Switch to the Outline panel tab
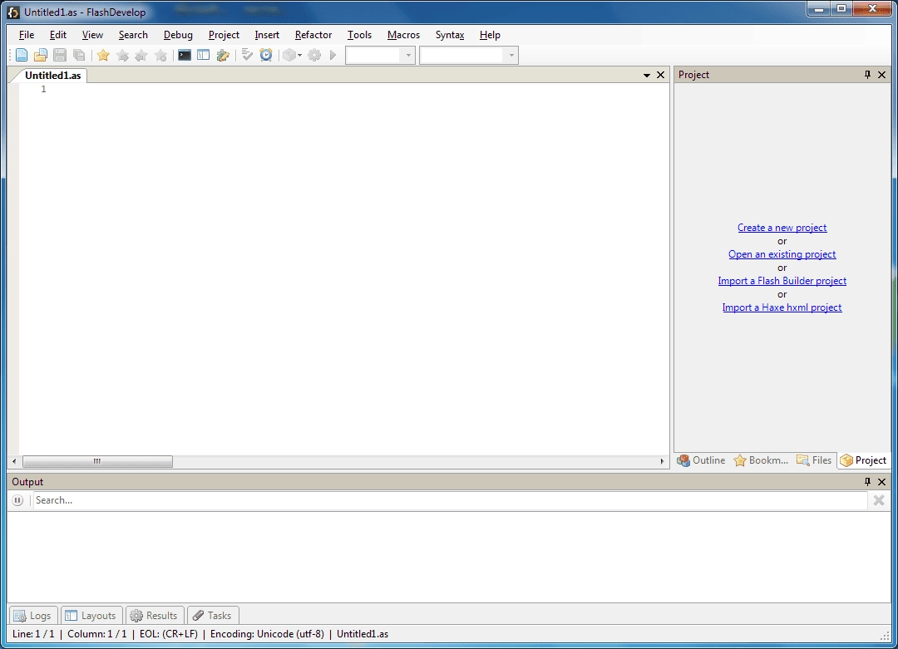Screen dimensions: 898x649 [x=701, y=460]
